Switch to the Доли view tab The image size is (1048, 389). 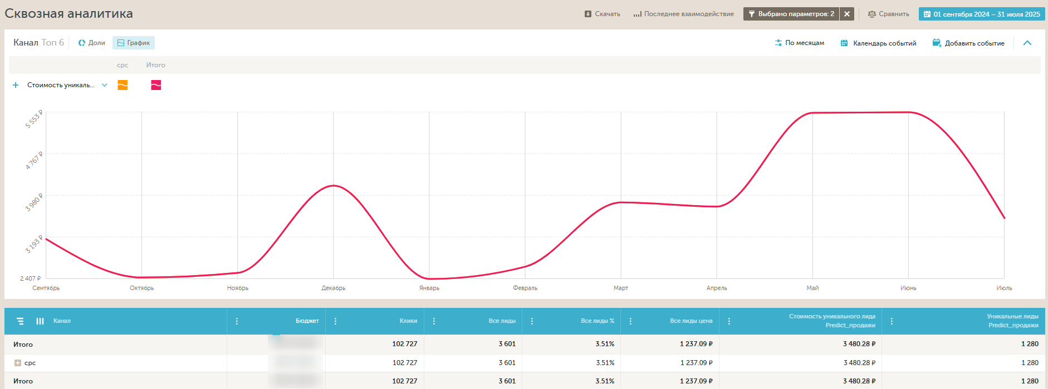92,43
